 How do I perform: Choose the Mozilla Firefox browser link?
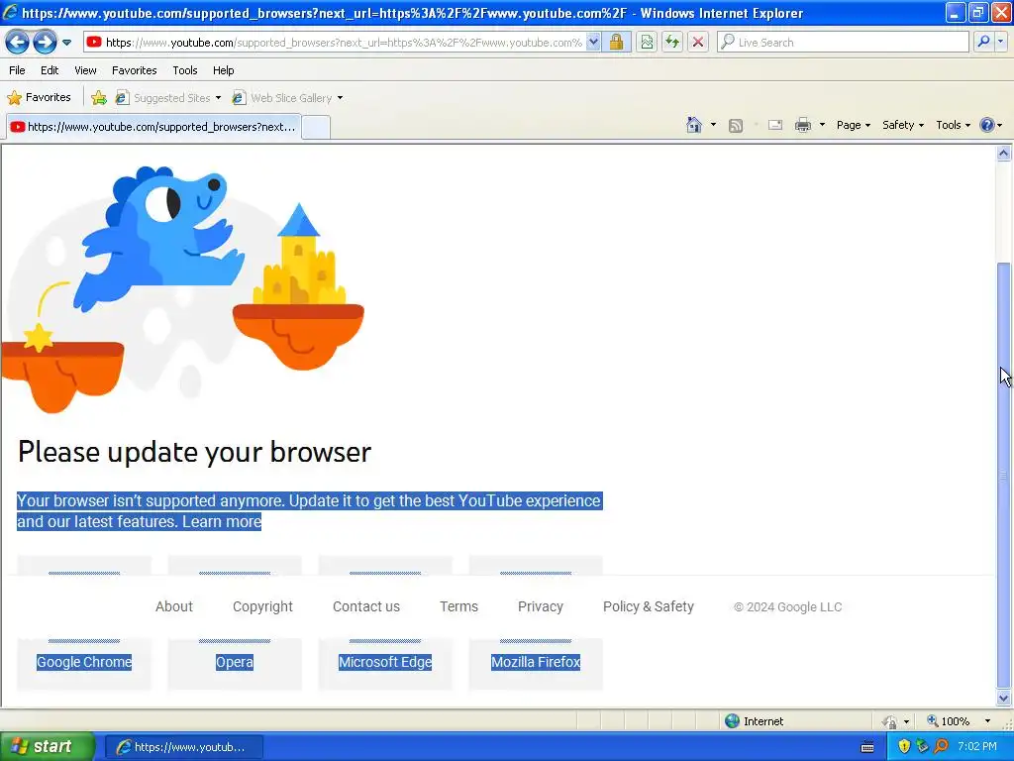536,662
